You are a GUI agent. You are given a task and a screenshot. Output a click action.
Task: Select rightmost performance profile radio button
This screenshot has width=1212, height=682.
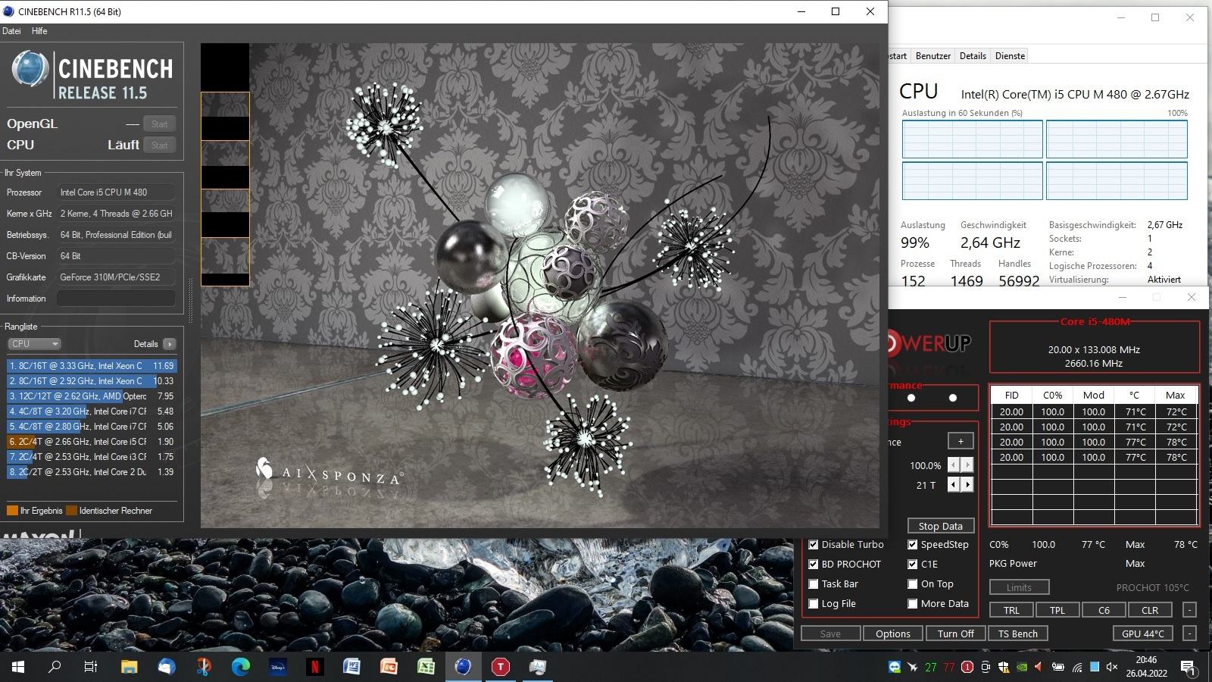point(953,397)
